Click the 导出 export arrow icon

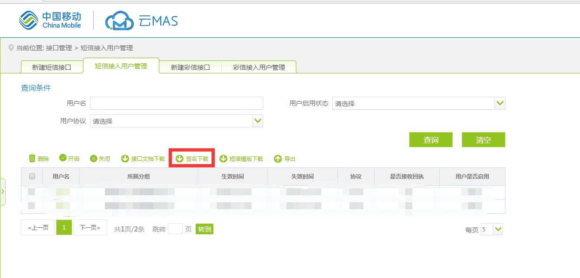tap(278, 159)
